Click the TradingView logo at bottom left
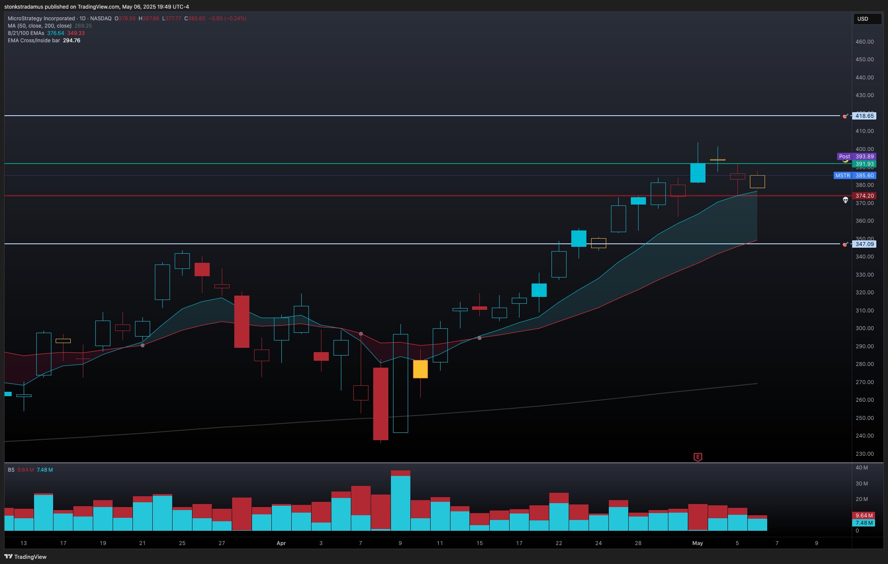The image size is (888, 564). click(25, 557)
